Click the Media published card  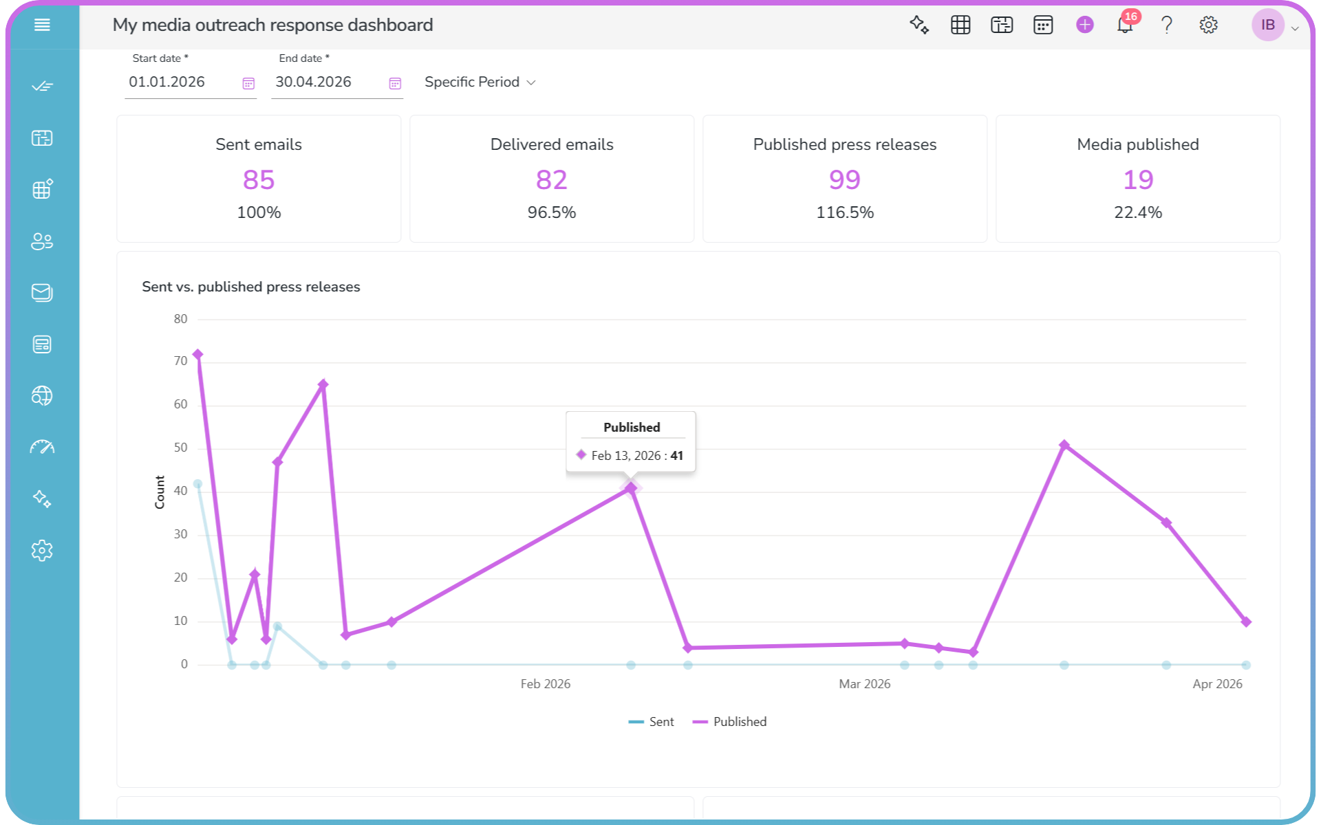(1138, 179)
